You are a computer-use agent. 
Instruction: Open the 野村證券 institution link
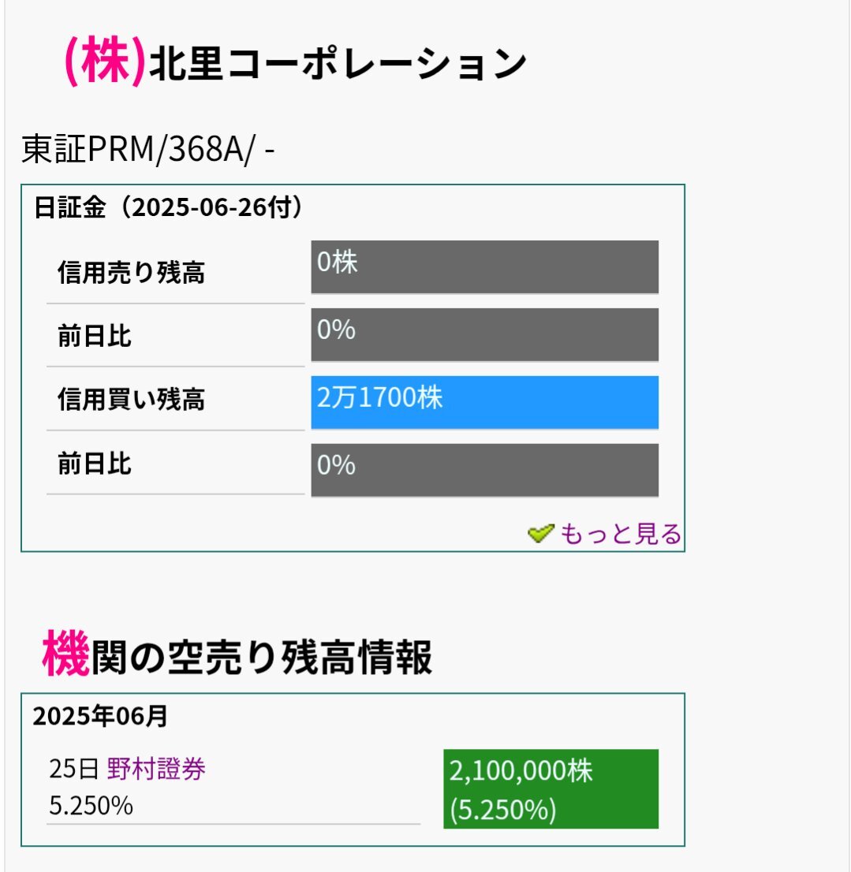pyautogui.click(x=155, y=770)
